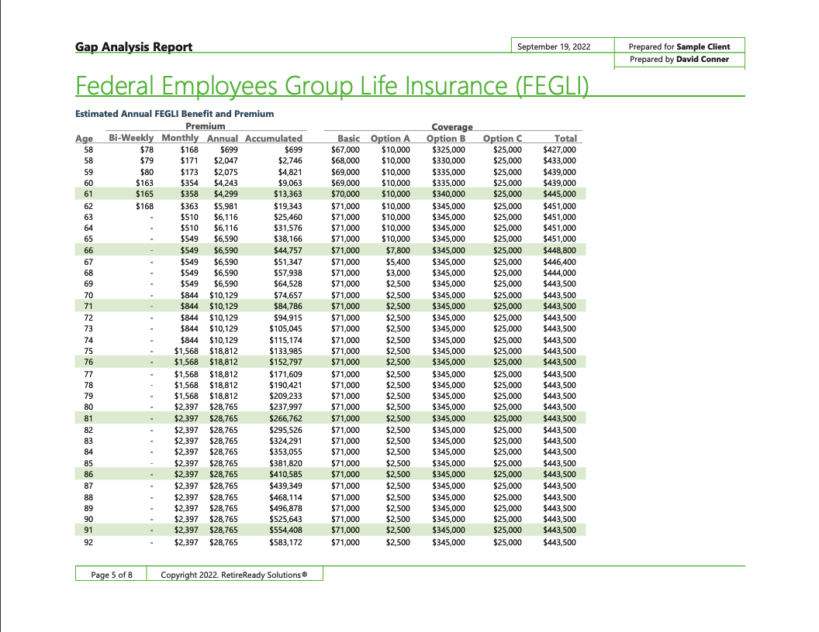Click 'Estimated Annual FEGLI Benefit and Premium' subtitle
819x632 pixels.
pyautogui.click(x=175, y=114)
